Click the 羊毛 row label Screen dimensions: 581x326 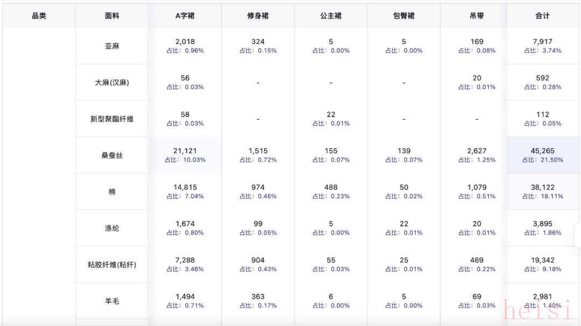pyautogui.click(x=112, y=301)
